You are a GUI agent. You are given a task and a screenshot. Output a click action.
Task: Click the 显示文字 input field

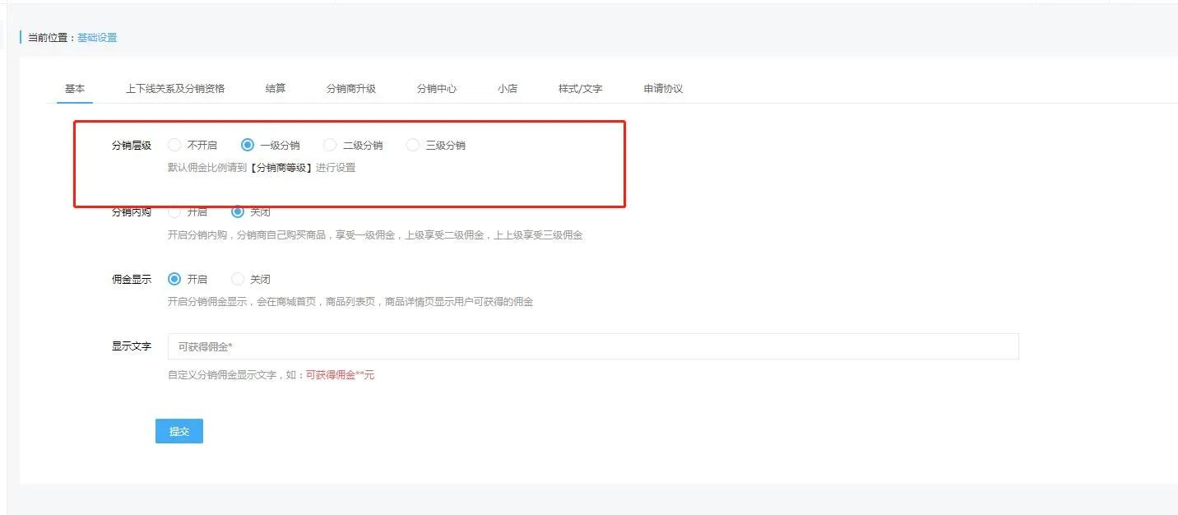pos(592,347)
